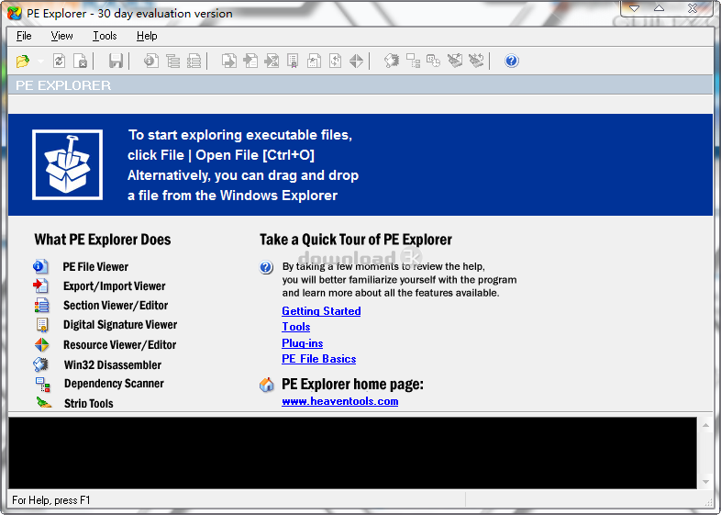The height and width of the screenshot is (515, 721).
Task: Click the Help question mark toolbar icon
Action: tap(512, 62)
